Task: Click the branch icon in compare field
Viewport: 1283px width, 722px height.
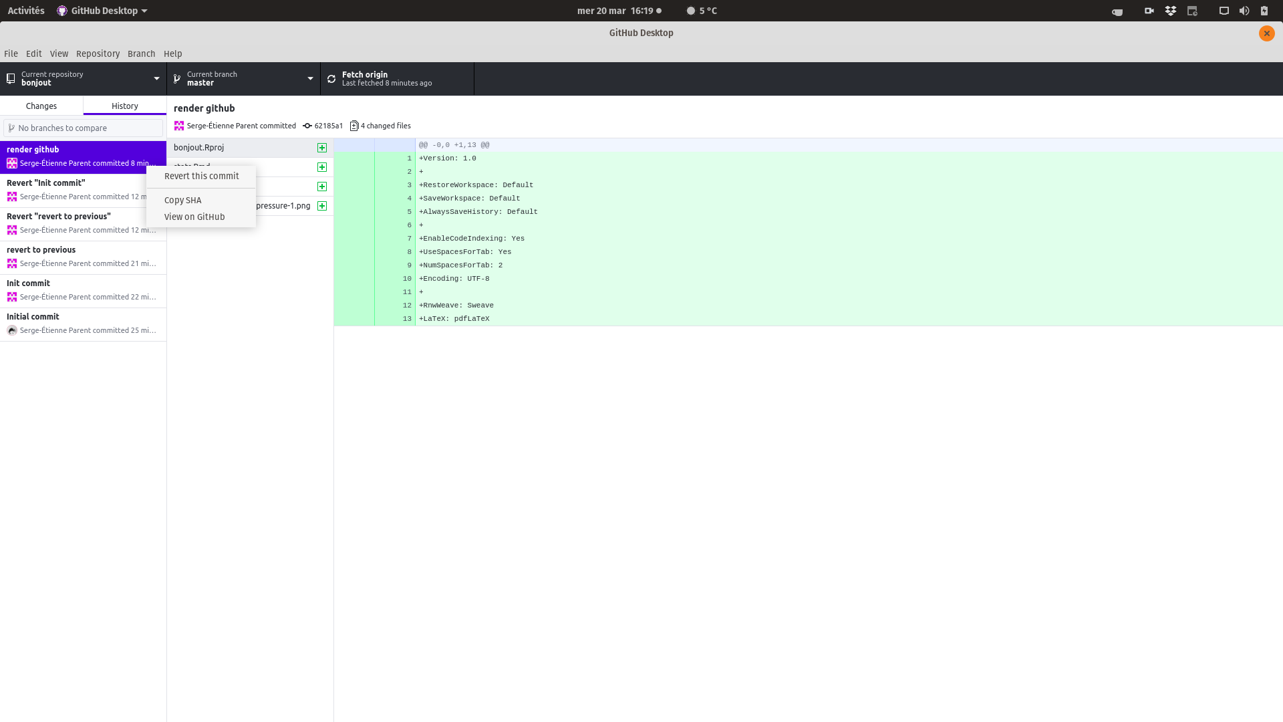Action: coord(11,128)
